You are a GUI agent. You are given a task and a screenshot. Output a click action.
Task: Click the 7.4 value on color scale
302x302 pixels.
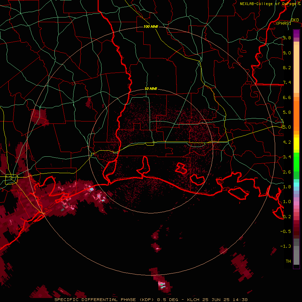(x=287, y=83)
